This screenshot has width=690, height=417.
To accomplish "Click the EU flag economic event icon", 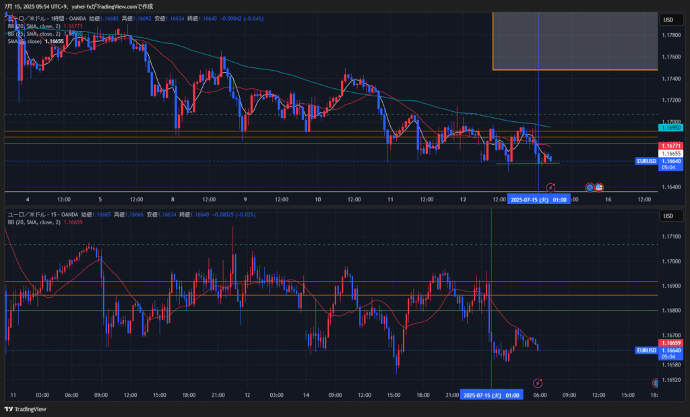I will (x=590, y=187).
